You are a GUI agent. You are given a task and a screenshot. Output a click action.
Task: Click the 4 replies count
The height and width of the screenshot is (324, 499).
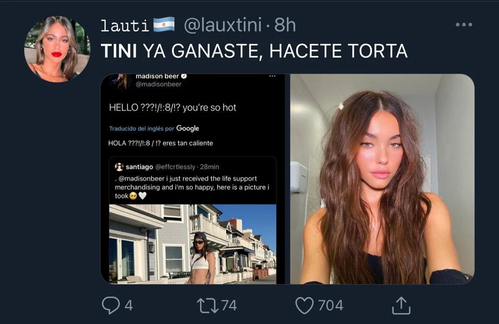129,305
